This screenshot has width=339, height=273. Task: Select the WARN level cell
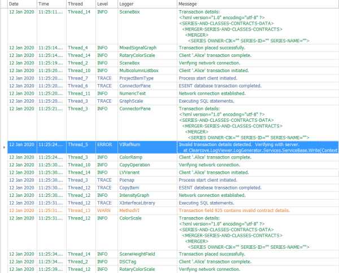(107, 210)
